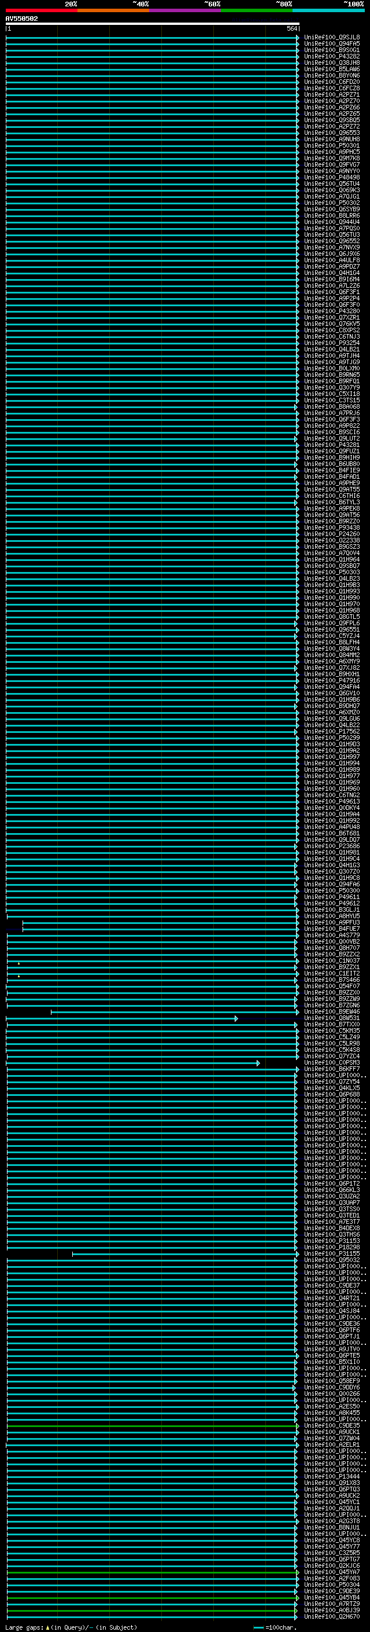
Task: Click the alignment bar for UniRef100_B9EW46
Action: (x=174, y=1012)
